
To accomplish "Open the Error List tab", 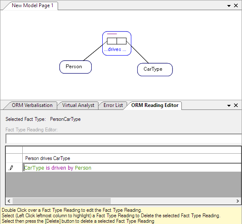I will click(113, 105).
